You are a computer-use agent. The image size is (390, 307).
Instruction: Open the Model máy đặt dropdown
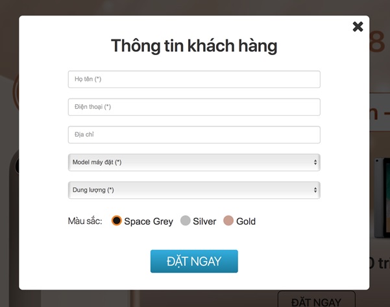[194, 163]
